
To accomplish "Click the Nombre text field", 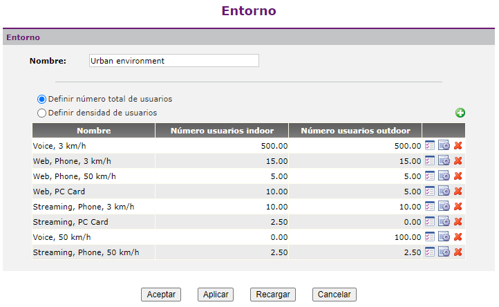I will tap(174, 61).
